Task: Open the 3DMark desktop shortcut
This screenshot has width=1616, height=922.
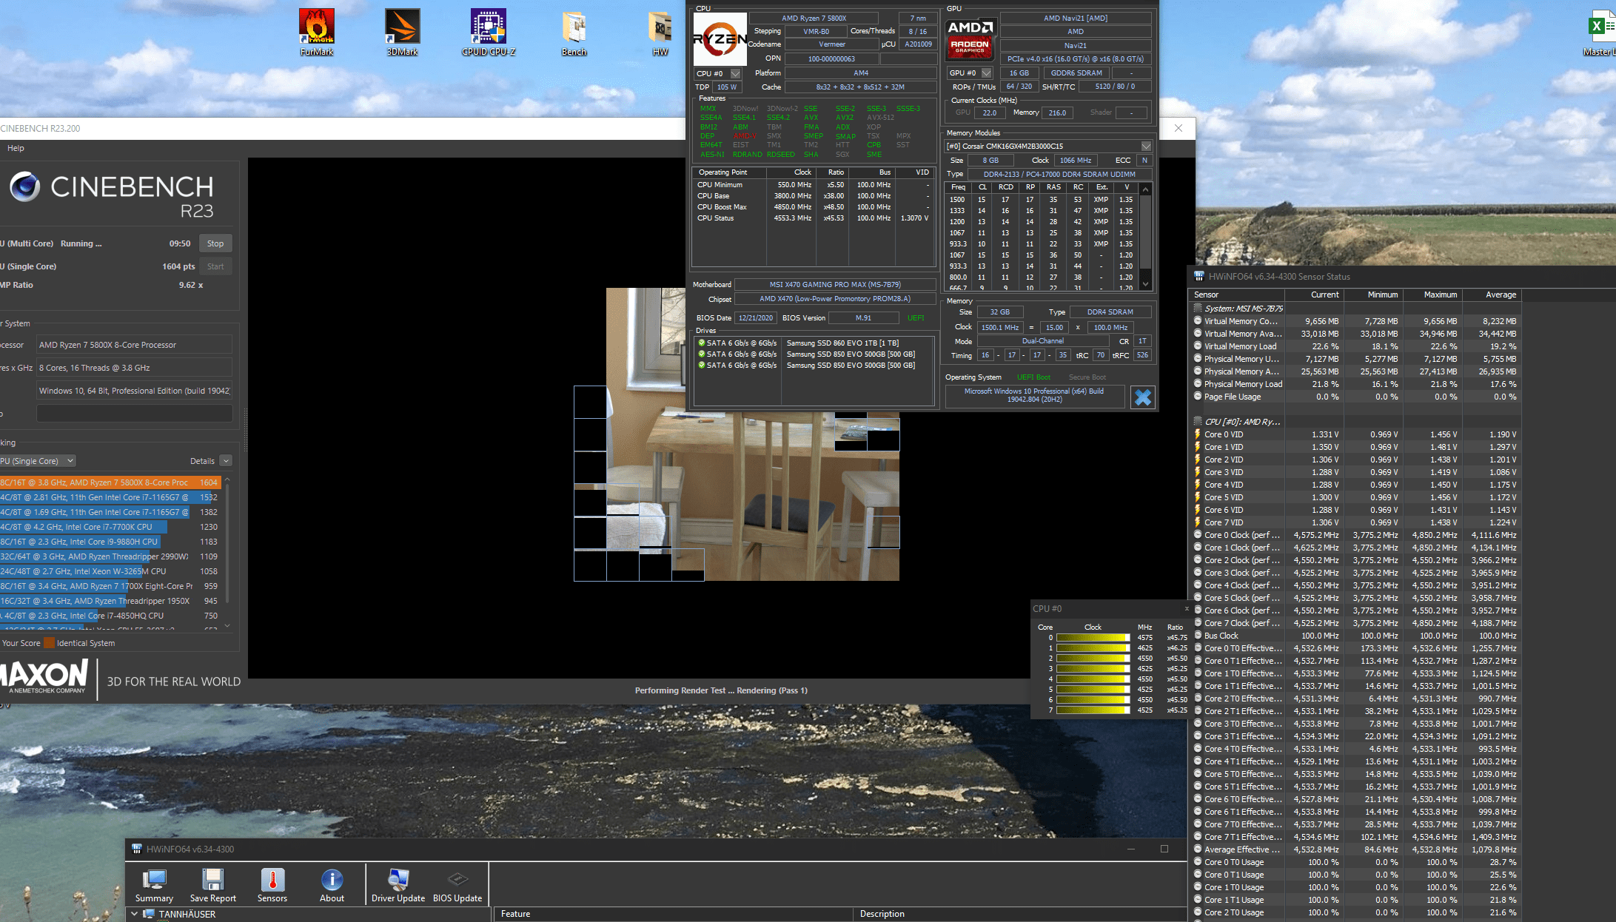Action: (402, 33)
